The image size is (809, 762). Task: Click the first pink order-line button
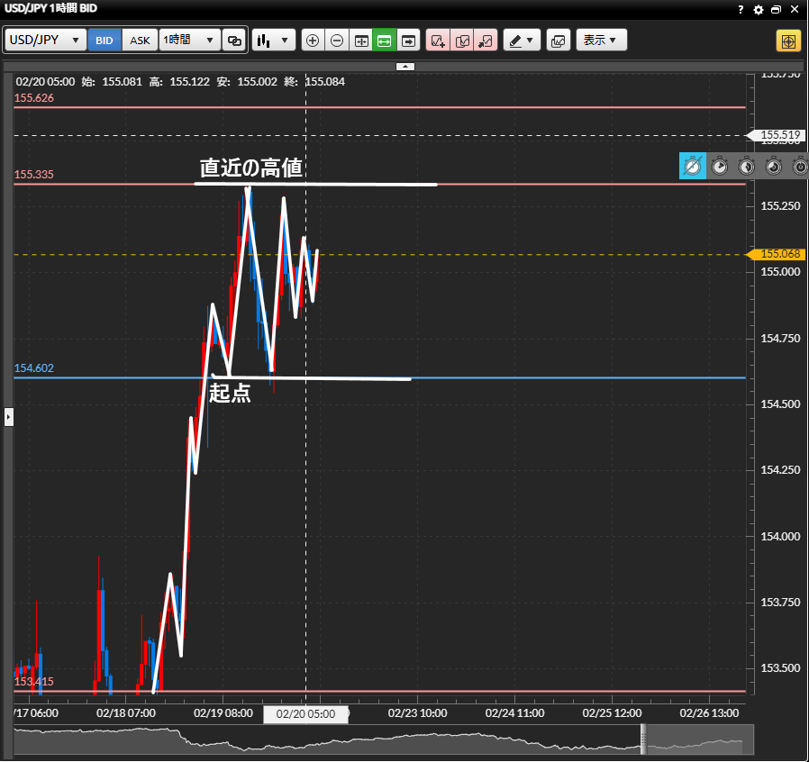(x=438, y=41)
